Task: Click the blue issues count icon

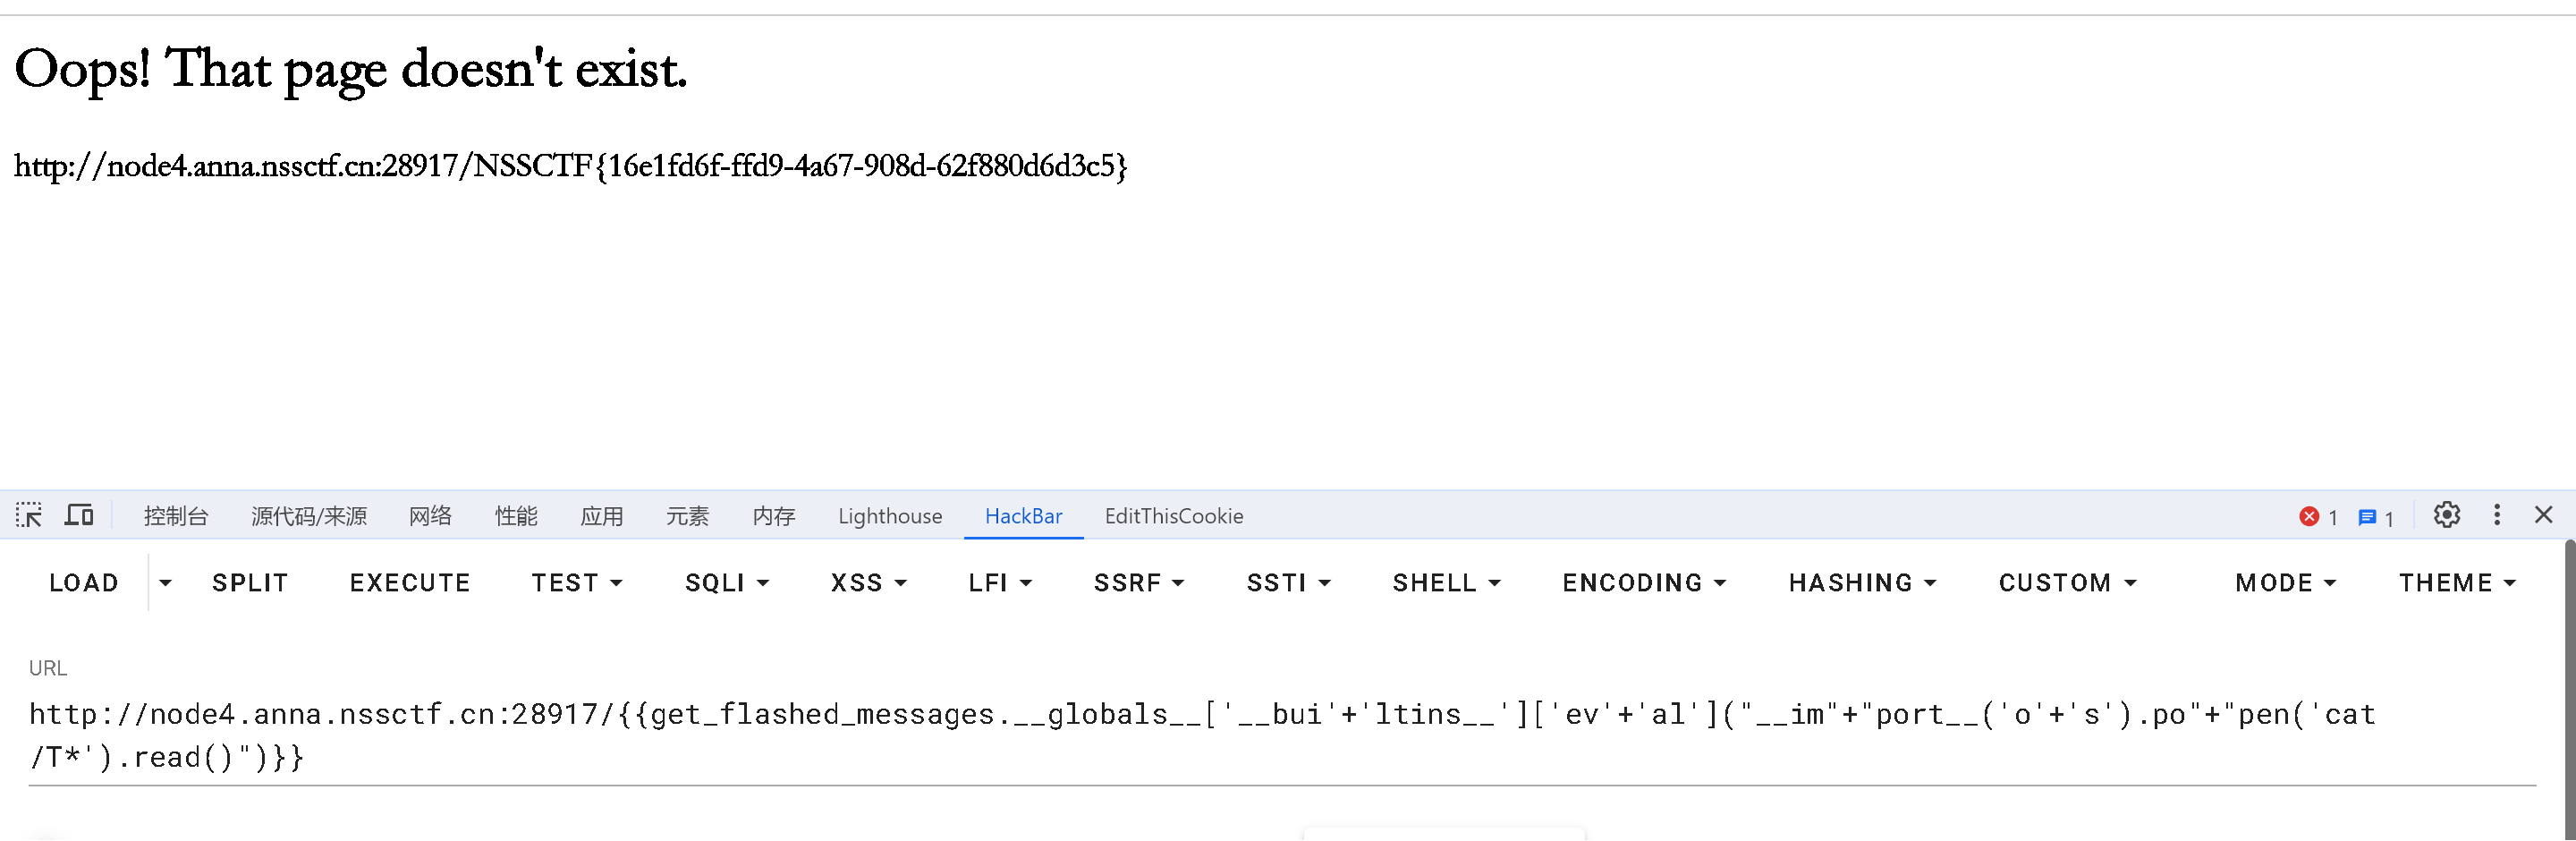Action: click(x=2367, y=518)
